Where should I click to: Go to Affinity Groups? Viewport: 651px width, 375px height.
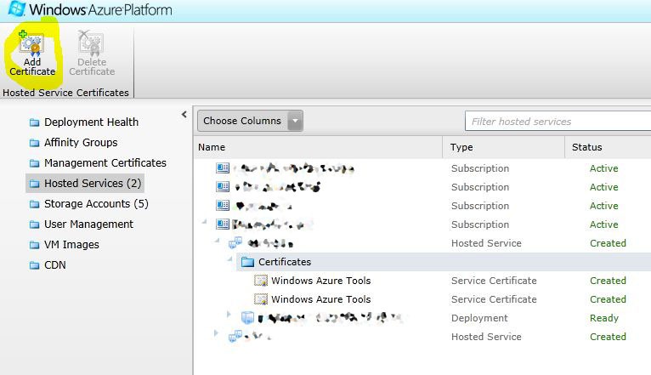pyautogui.click(x=81, y=143)
